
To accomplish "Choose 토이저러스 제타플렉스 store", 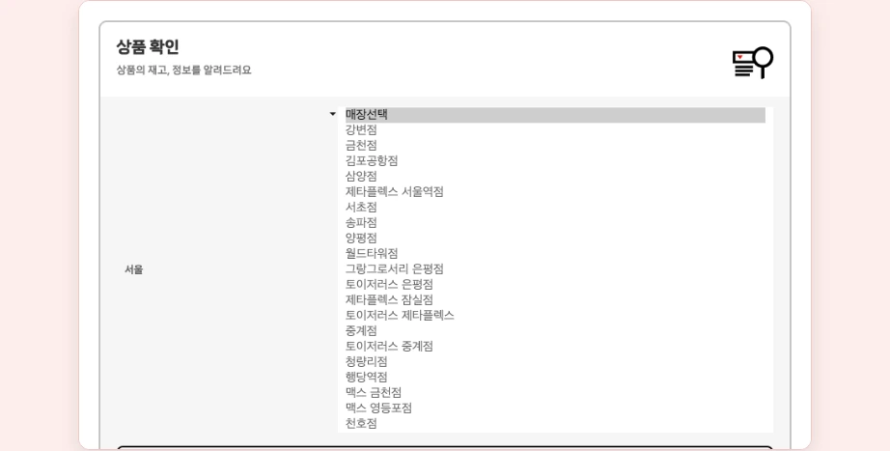I will (555, 315).
